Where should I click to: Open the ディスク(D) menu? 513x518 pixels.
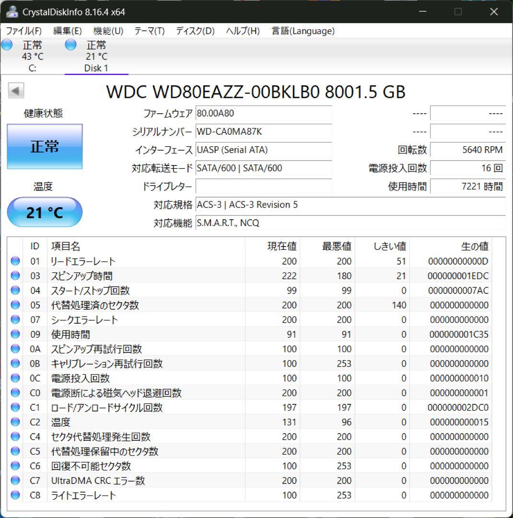pyautogui.click(x=195, y=31)
